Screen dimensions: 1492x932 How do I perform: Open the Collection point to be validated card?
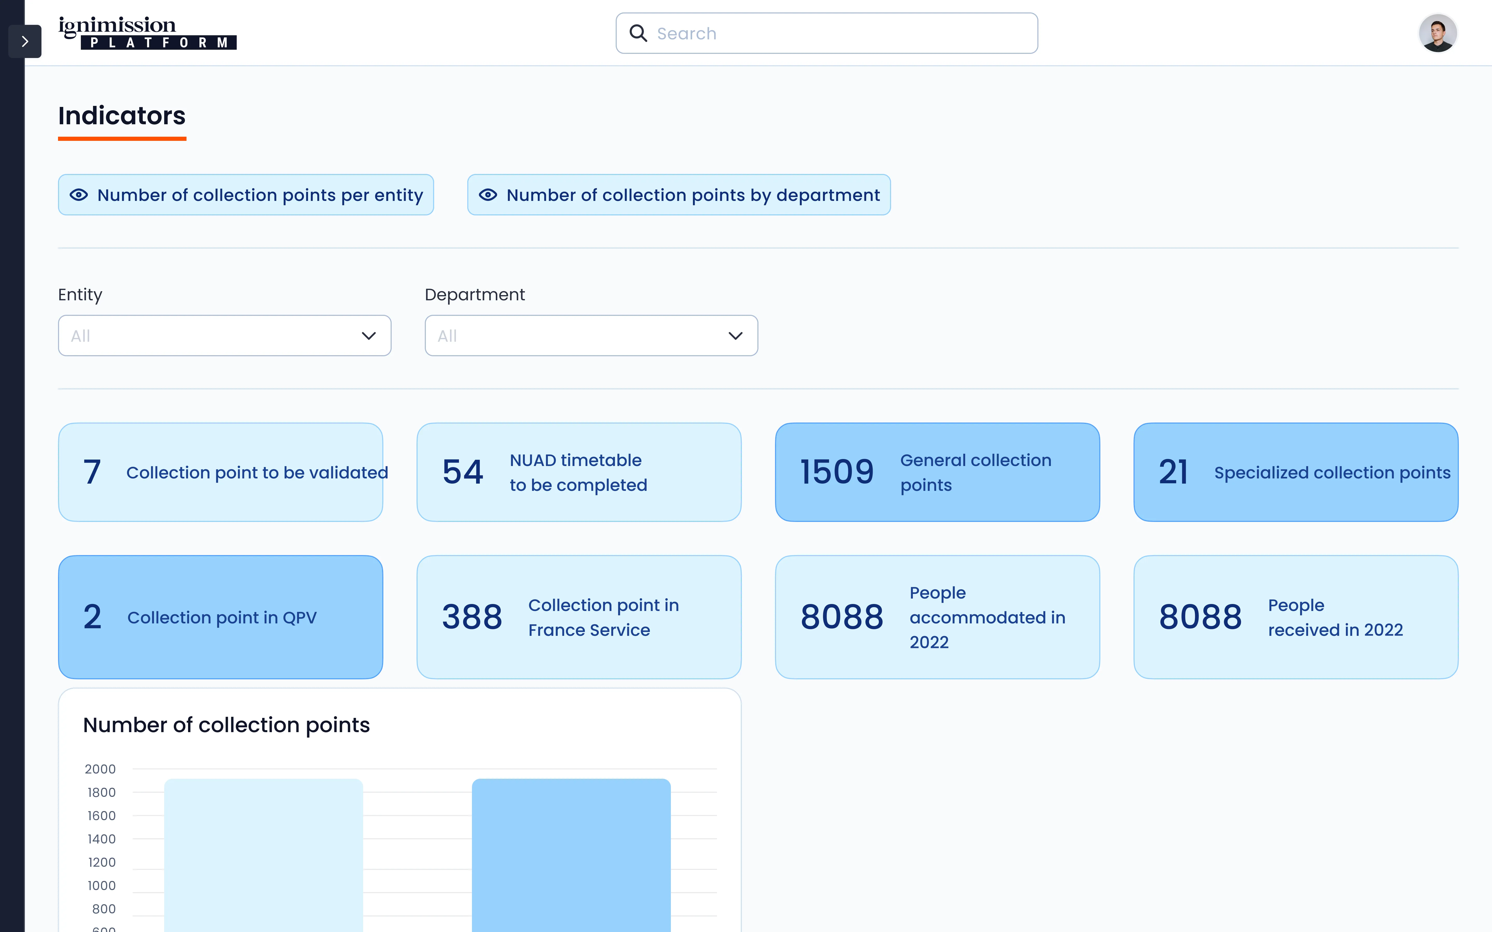221,472
